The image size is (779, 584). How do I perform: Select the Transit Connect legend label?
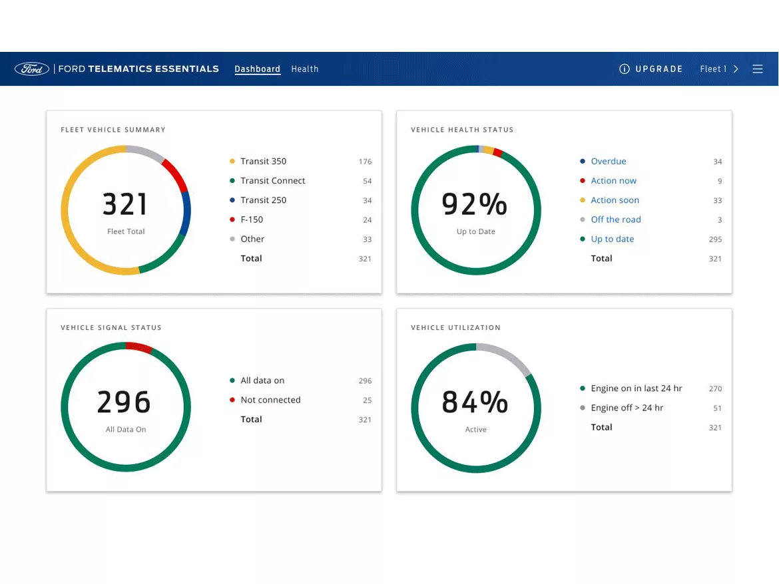point(273,181)
